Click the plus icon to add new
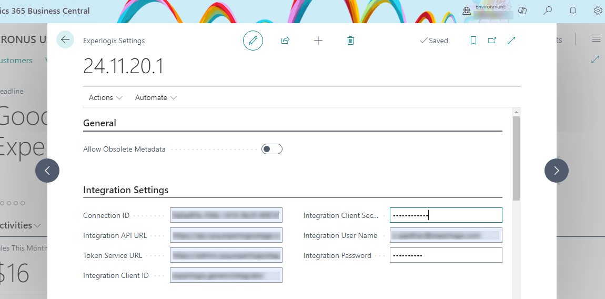This screenshot has height=299, width=605. coord(318,41)
